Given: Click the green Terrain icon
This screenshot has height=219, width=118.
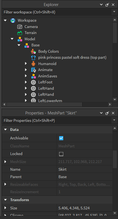Looking at the screenshot, I should [x=20, y=33].
